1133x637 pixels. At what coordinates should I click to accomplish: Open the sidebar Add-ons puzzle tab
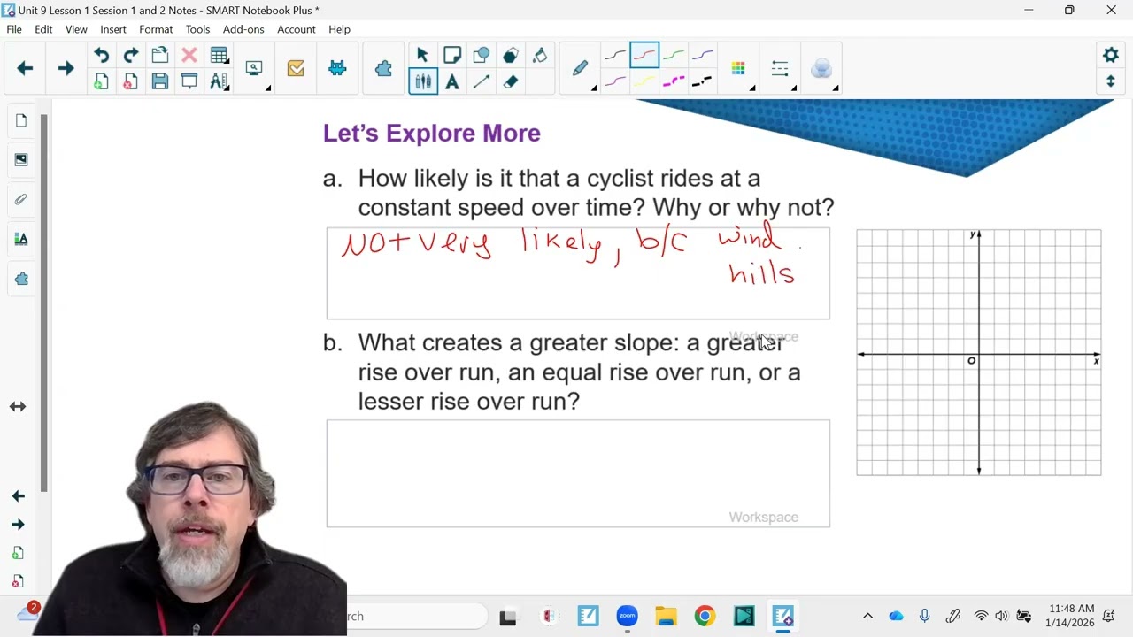21,279
